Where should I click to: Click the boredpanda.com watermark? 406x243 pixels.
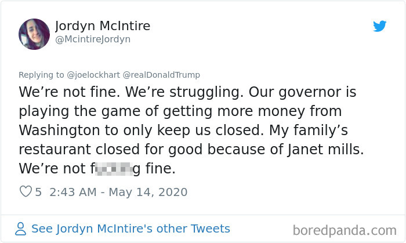point(344,230)
